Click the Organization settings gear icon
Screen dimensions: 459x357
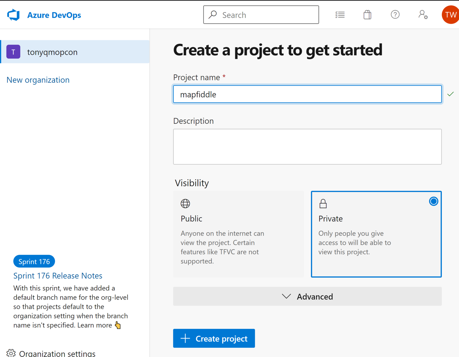11,353
